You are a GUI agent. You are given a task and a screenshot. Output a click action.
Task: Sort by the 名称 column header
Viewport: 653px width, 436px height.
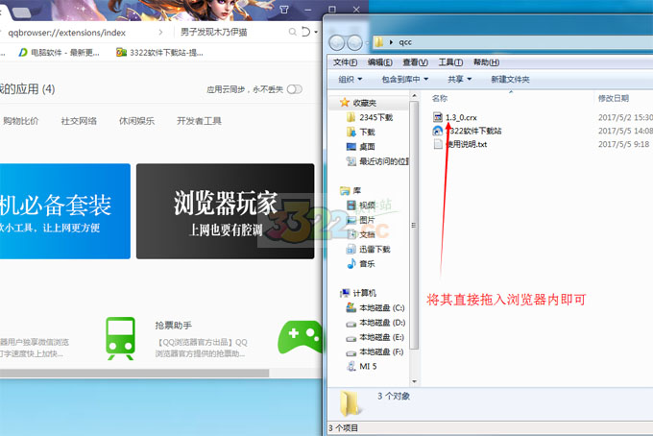(440, 98)
